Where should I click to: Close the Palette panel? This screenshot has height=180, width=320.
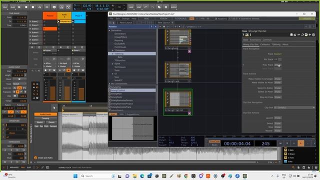click(155, 26)
